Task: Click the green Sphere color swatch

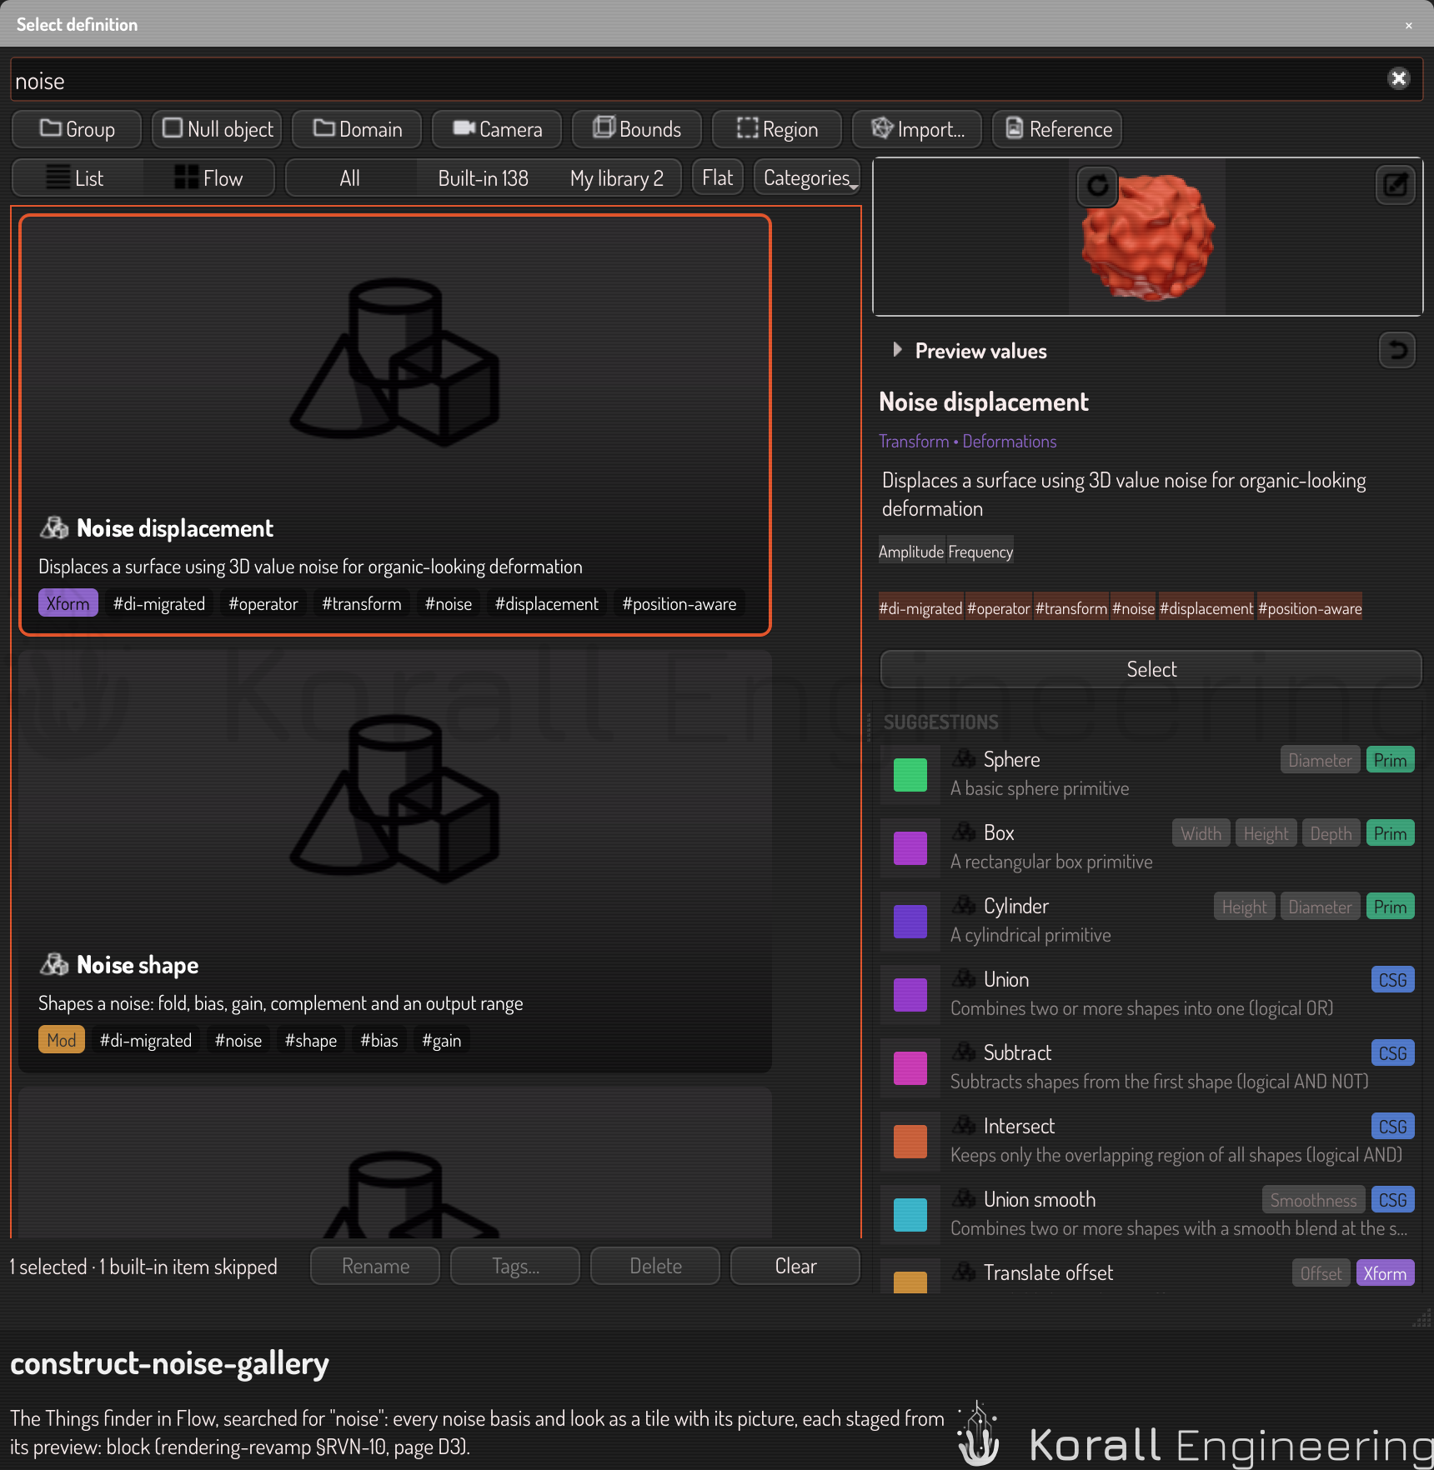Action: click(x=910, y=774)
